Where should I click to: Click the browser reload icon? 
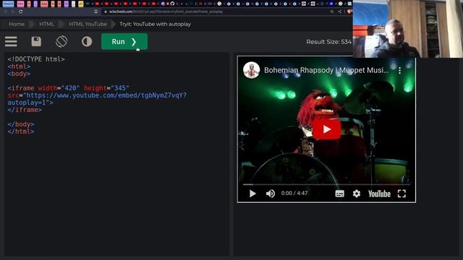point(21,12)
